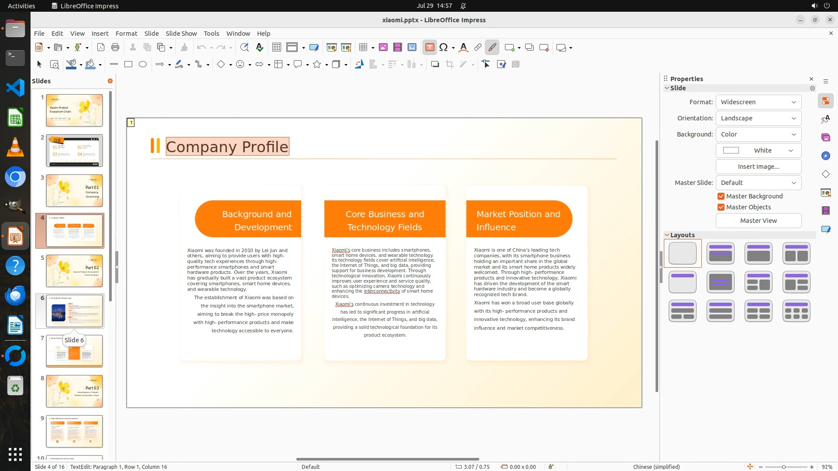This screenshot has width=838, height=471.
Task: Click the Insert Image button
Action: (x=758, y=167)
